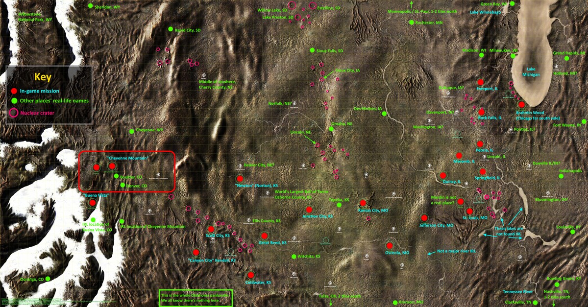Click the green dot for Sioux Falls, SD

coord(312,50)
